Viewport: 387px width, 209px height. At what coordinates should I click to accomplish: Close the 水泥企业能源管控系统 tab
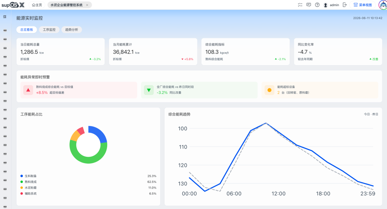point(87,5)
